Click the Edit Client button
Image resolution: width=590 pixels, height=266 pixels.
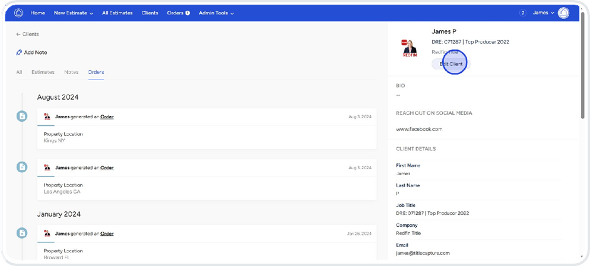pos(451,64)
